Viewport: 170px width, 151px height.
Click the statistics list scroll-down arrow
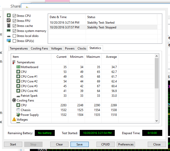coord(156,121)
